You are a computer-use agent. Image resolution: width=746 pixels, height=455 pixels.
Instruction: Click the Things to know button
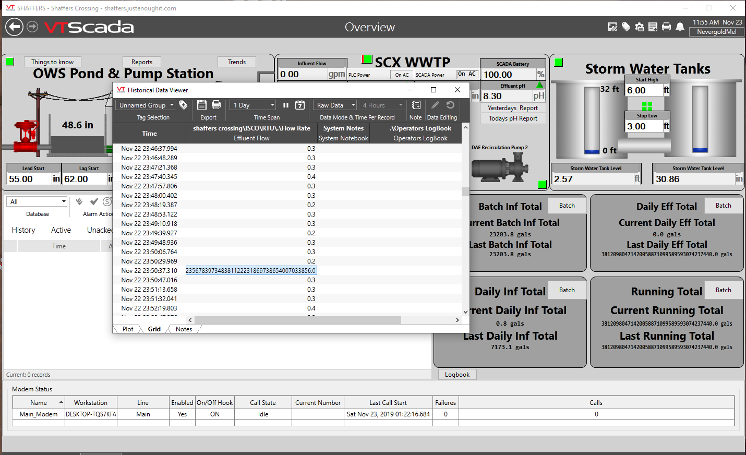(52, 62)
